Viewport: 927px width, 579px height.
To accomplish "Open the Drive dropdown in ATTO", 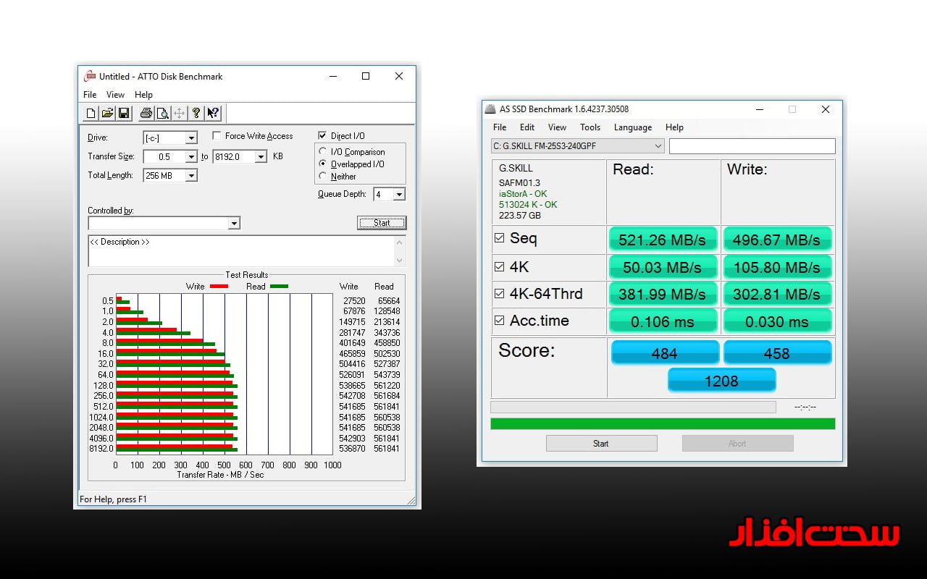I will [191, 138].
